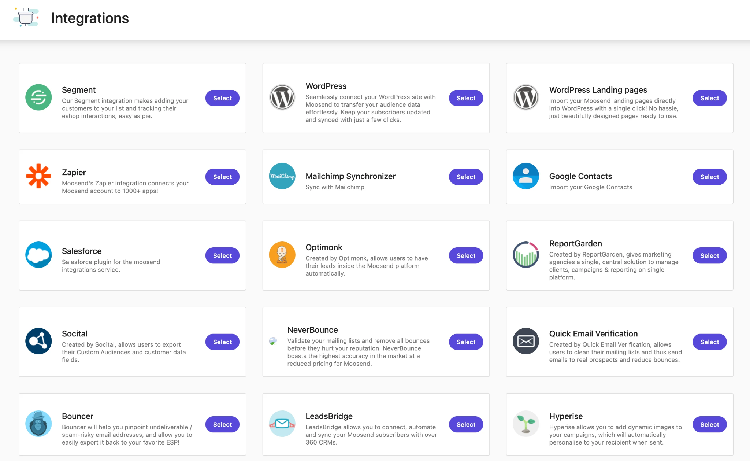Click the Salesforce card title

82,251
